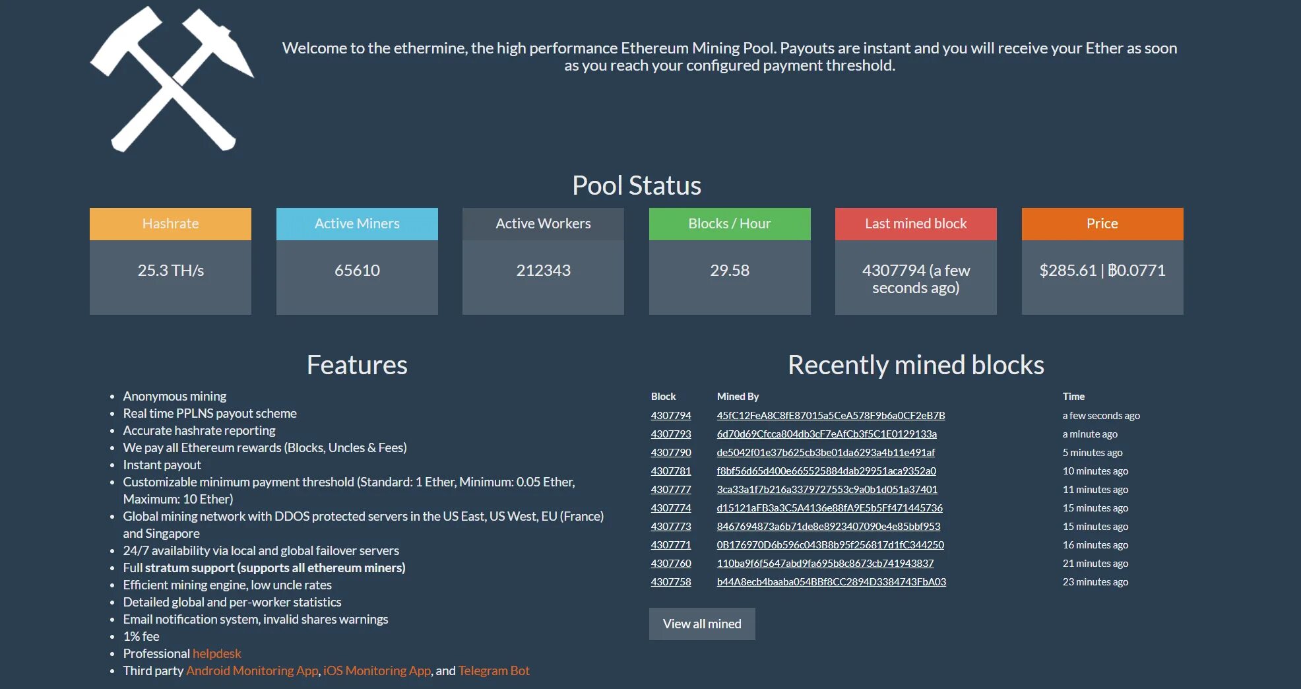1301x689 pixels.
Task: Open block 4307760 link
Action: pyautogui.click(x=671, y=564)
